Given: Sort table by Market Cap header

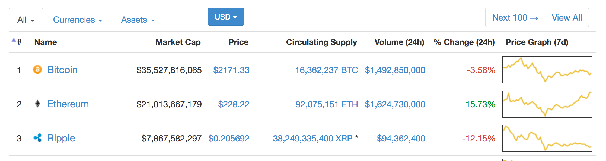Looking at the screenshot, I should point(178,42).
